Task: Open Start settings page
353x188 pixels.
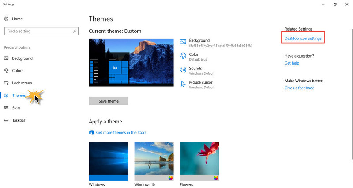Action: pos(16,108)
